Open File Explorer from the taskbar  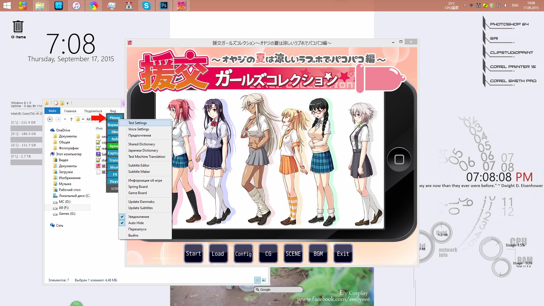click(x=40, y=5)
